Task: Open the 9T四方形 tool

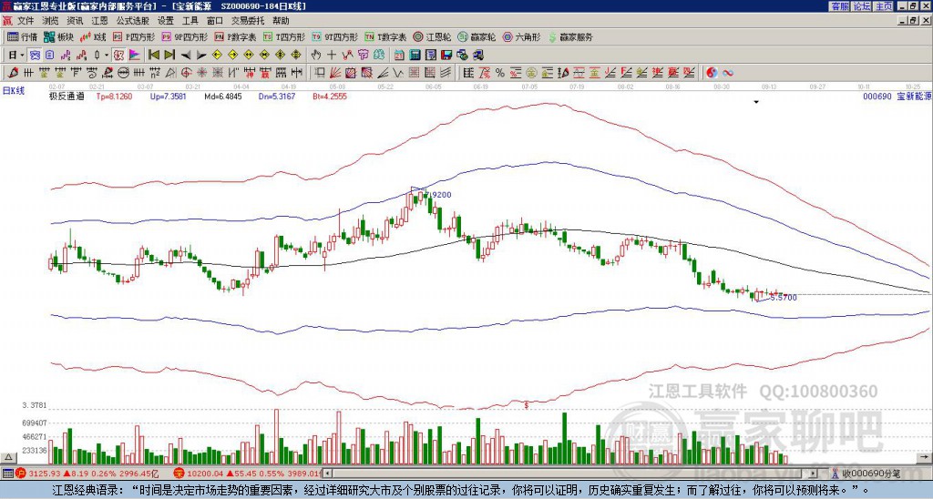Action: coord(334,36)
